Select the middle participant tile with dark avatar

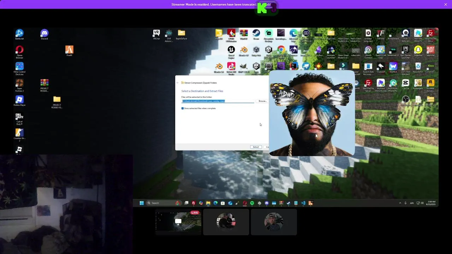(x=226, y=222)
